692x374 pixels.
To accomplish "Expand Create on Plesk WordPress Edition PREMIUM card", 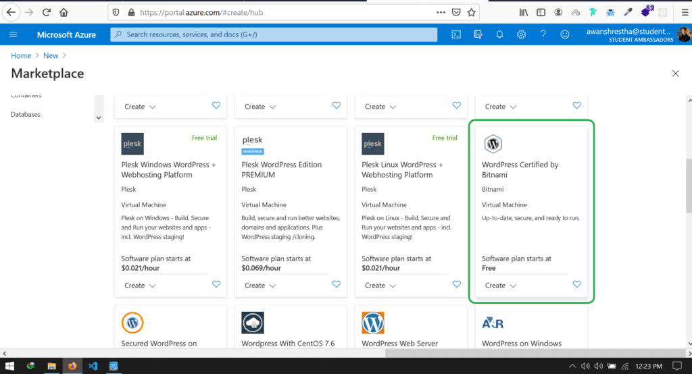I will (260, 286).
